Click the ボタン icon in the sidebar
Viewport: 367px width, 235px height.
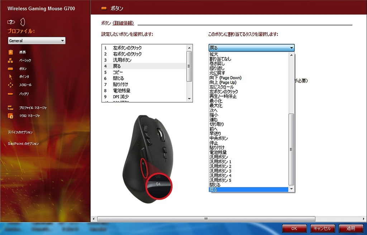tap(10, 69)
